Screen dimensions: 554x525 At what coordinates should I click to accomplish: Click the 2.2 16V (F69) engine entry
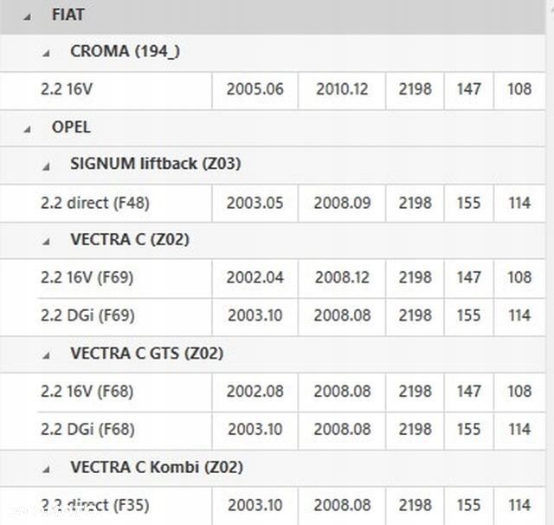point(87,278)
